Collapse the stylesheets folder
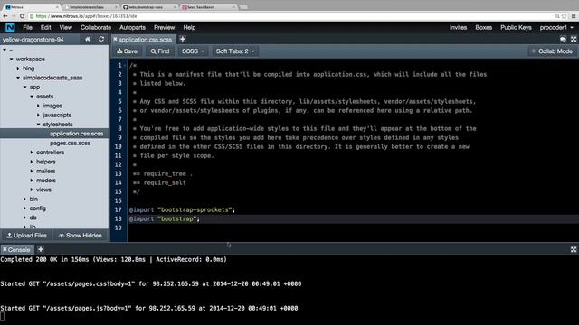The width and height of the screenshot is (579, 325). (x=38, y=125)
